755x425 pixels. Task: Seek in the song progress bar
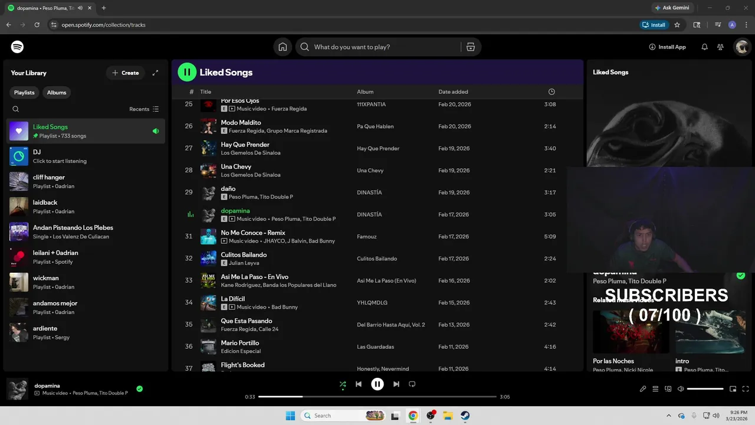coord(377,397)
